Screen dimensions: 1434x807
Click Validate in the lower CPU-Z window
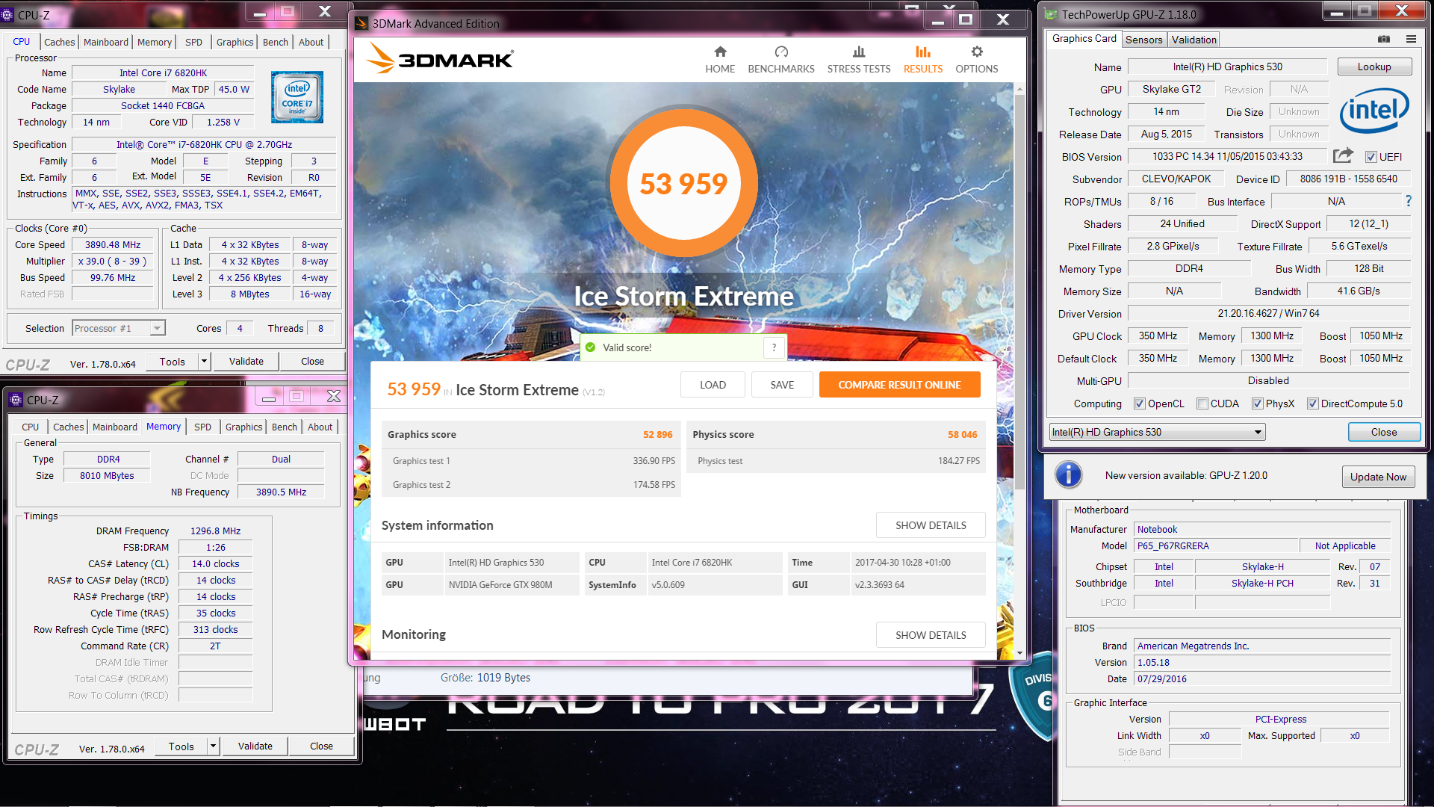pos(255,746)
